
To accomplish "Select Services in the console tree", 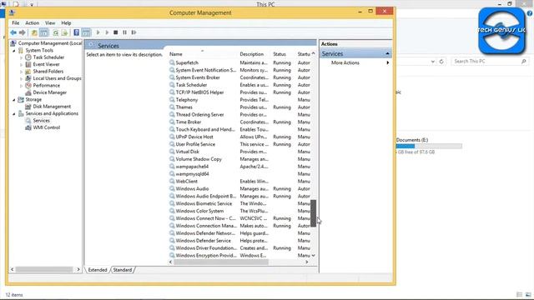I will point(41,120).
